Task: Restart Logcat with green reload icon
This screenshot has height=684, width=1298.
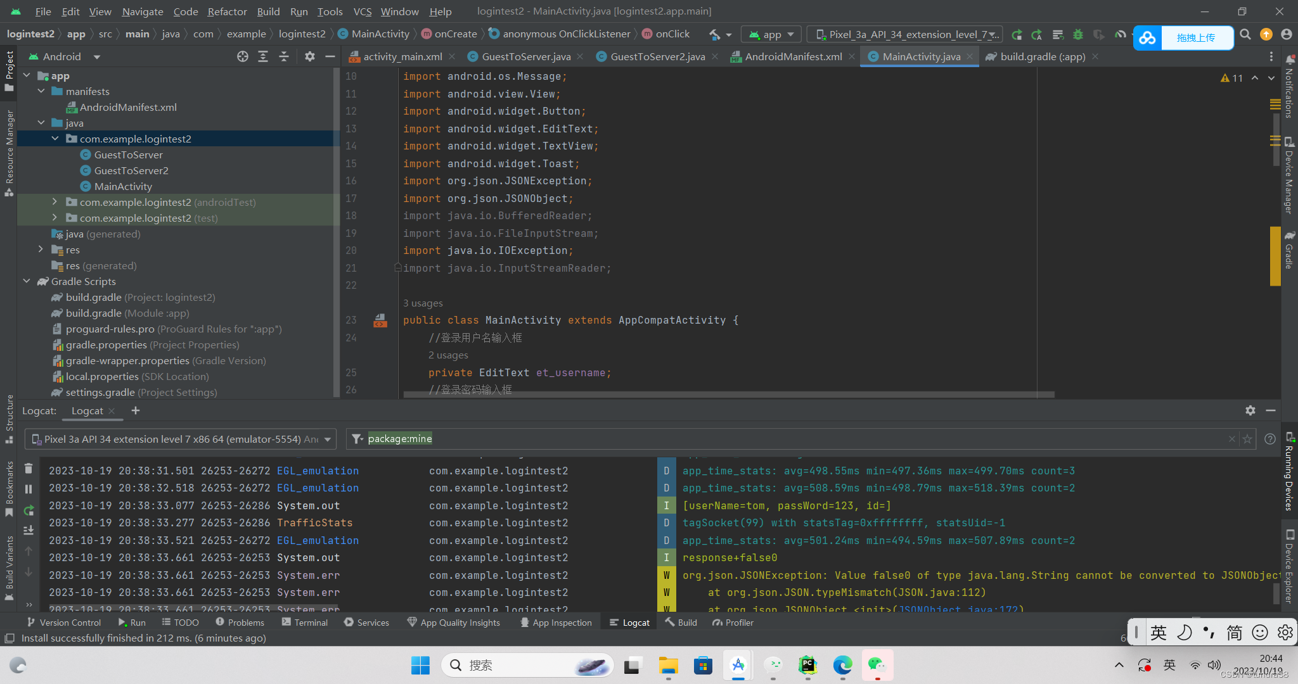Action: (x=29, y=510)
